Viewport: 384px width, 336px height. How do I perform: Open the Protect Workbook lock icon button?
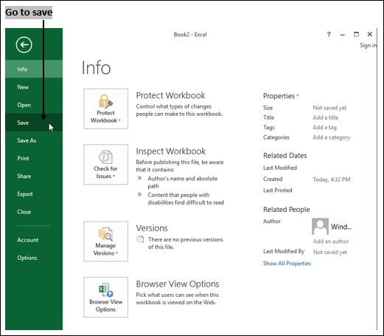point(105,109)
